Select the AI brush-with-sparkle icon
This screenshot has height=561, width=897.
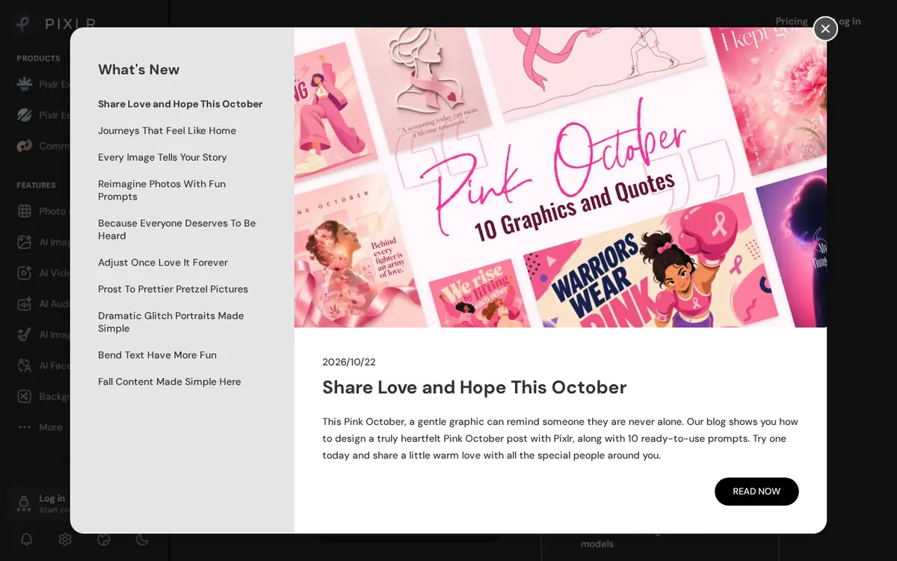click(x=25, y=334)
